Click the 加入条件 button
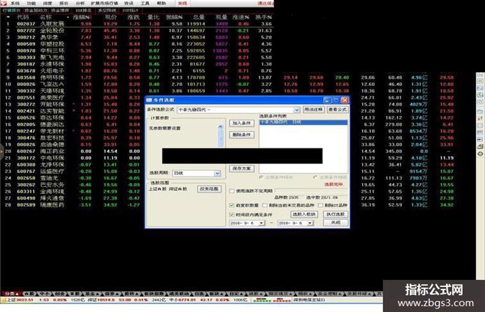Screen dimensions: 485x312 (x=242, y=123)
